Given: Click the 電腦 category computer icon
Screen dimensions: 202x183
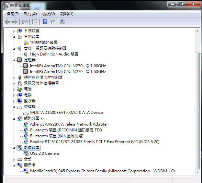Looking at the screenshot, I should click(20, 95).
